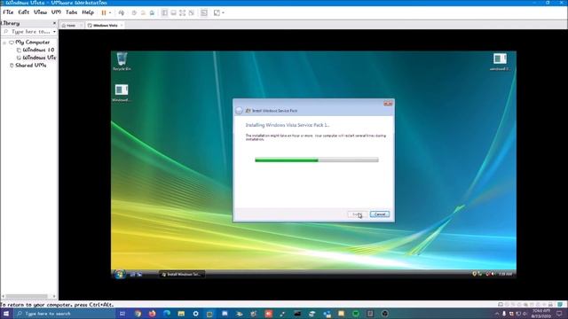Open Spotify from host taskbar

click(x=356, y=314)
